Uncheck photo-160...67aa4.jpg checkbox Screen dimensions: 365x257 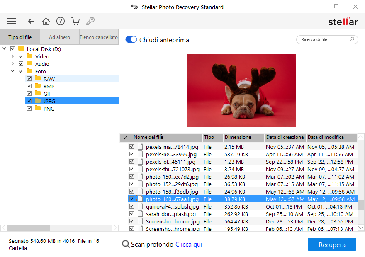(x=132, y=199)
